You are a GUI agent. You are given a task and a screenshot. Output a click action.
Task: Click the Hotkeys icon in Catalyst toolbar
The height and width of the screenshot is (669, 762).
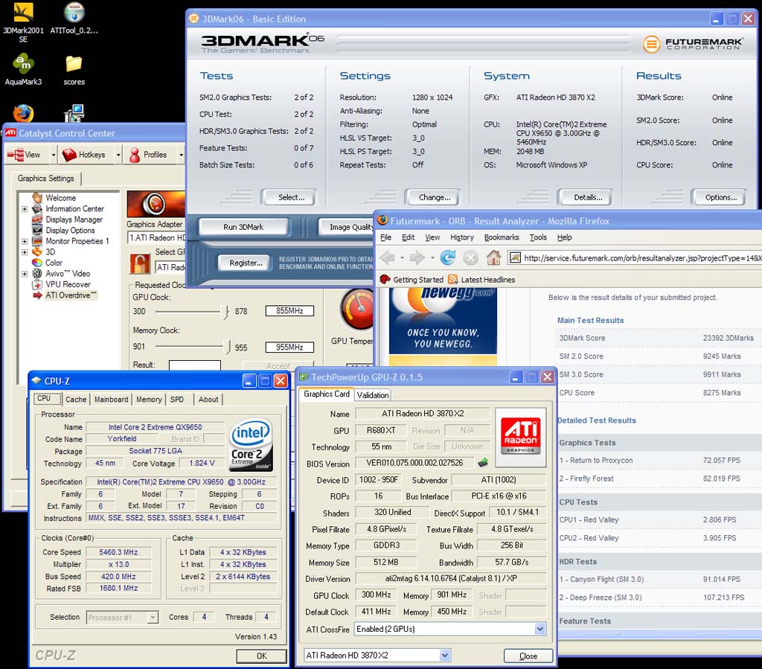click(x=69, y=155)
